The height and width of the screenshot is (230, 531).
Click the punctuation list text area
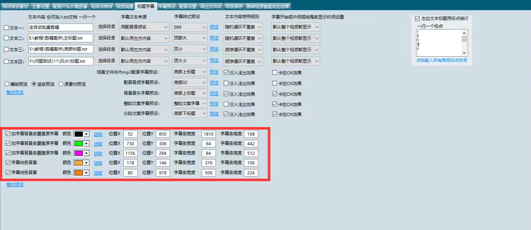coord(439,42)
